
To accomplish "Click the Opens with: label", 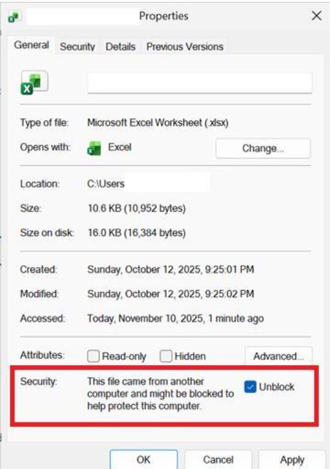I will pyautogui.click(x=45, y=147).
